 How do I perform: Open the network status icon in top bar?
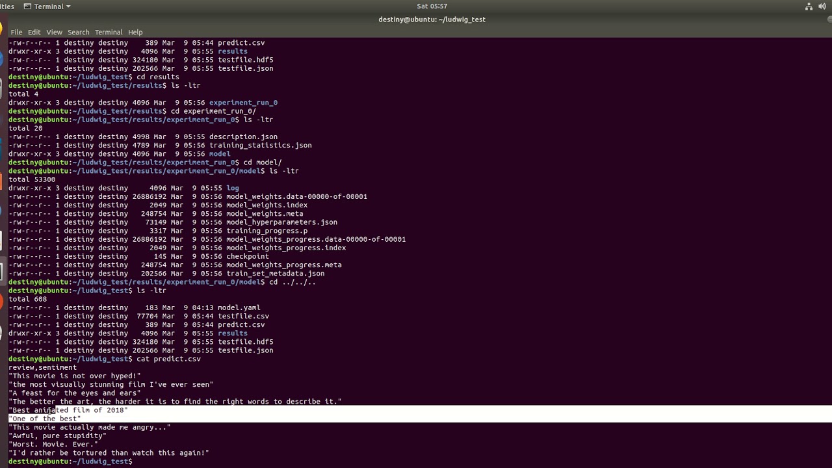click(x=809, y=6)
